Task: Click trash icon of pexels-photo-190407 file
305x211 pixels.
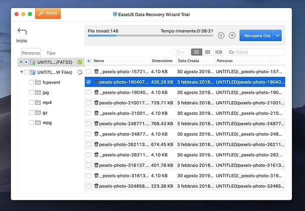Action: tap(96, 82)
